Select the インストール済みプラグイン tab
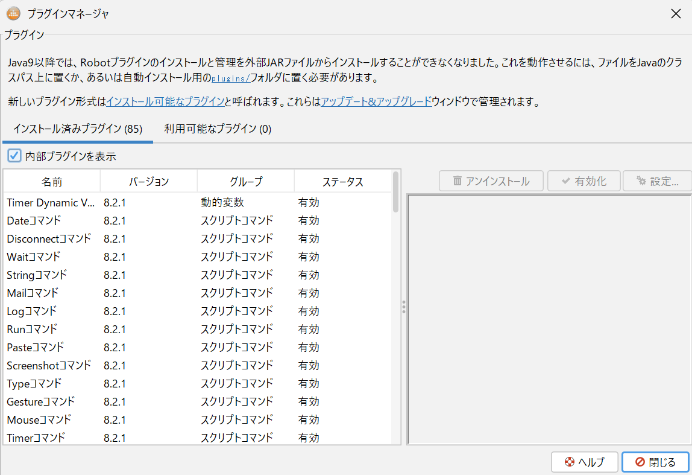This screenshot has width=692, height=475. [x=77, y=129]
